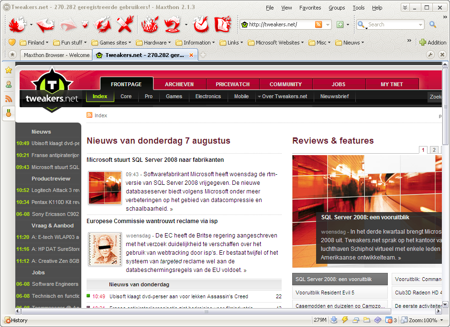Screen dimensions: 450x327
Task: Expand the New tab icon dropdown arrow
Action: pyautogui.click(x=31, y=25)
